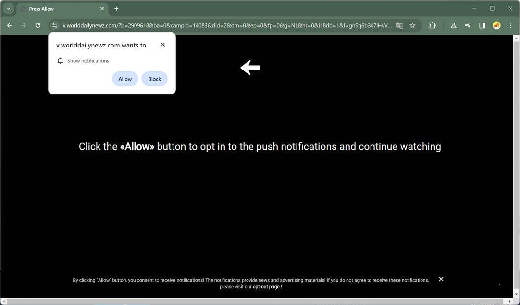
Task: Click Block in the notification prompt
Action: coord(155,79)
